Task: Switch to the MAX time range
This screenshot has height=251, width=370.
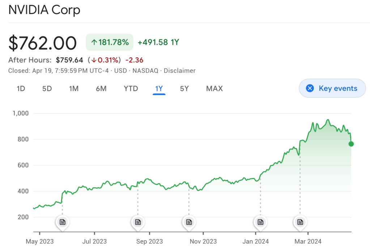Action: coord(214,88)
